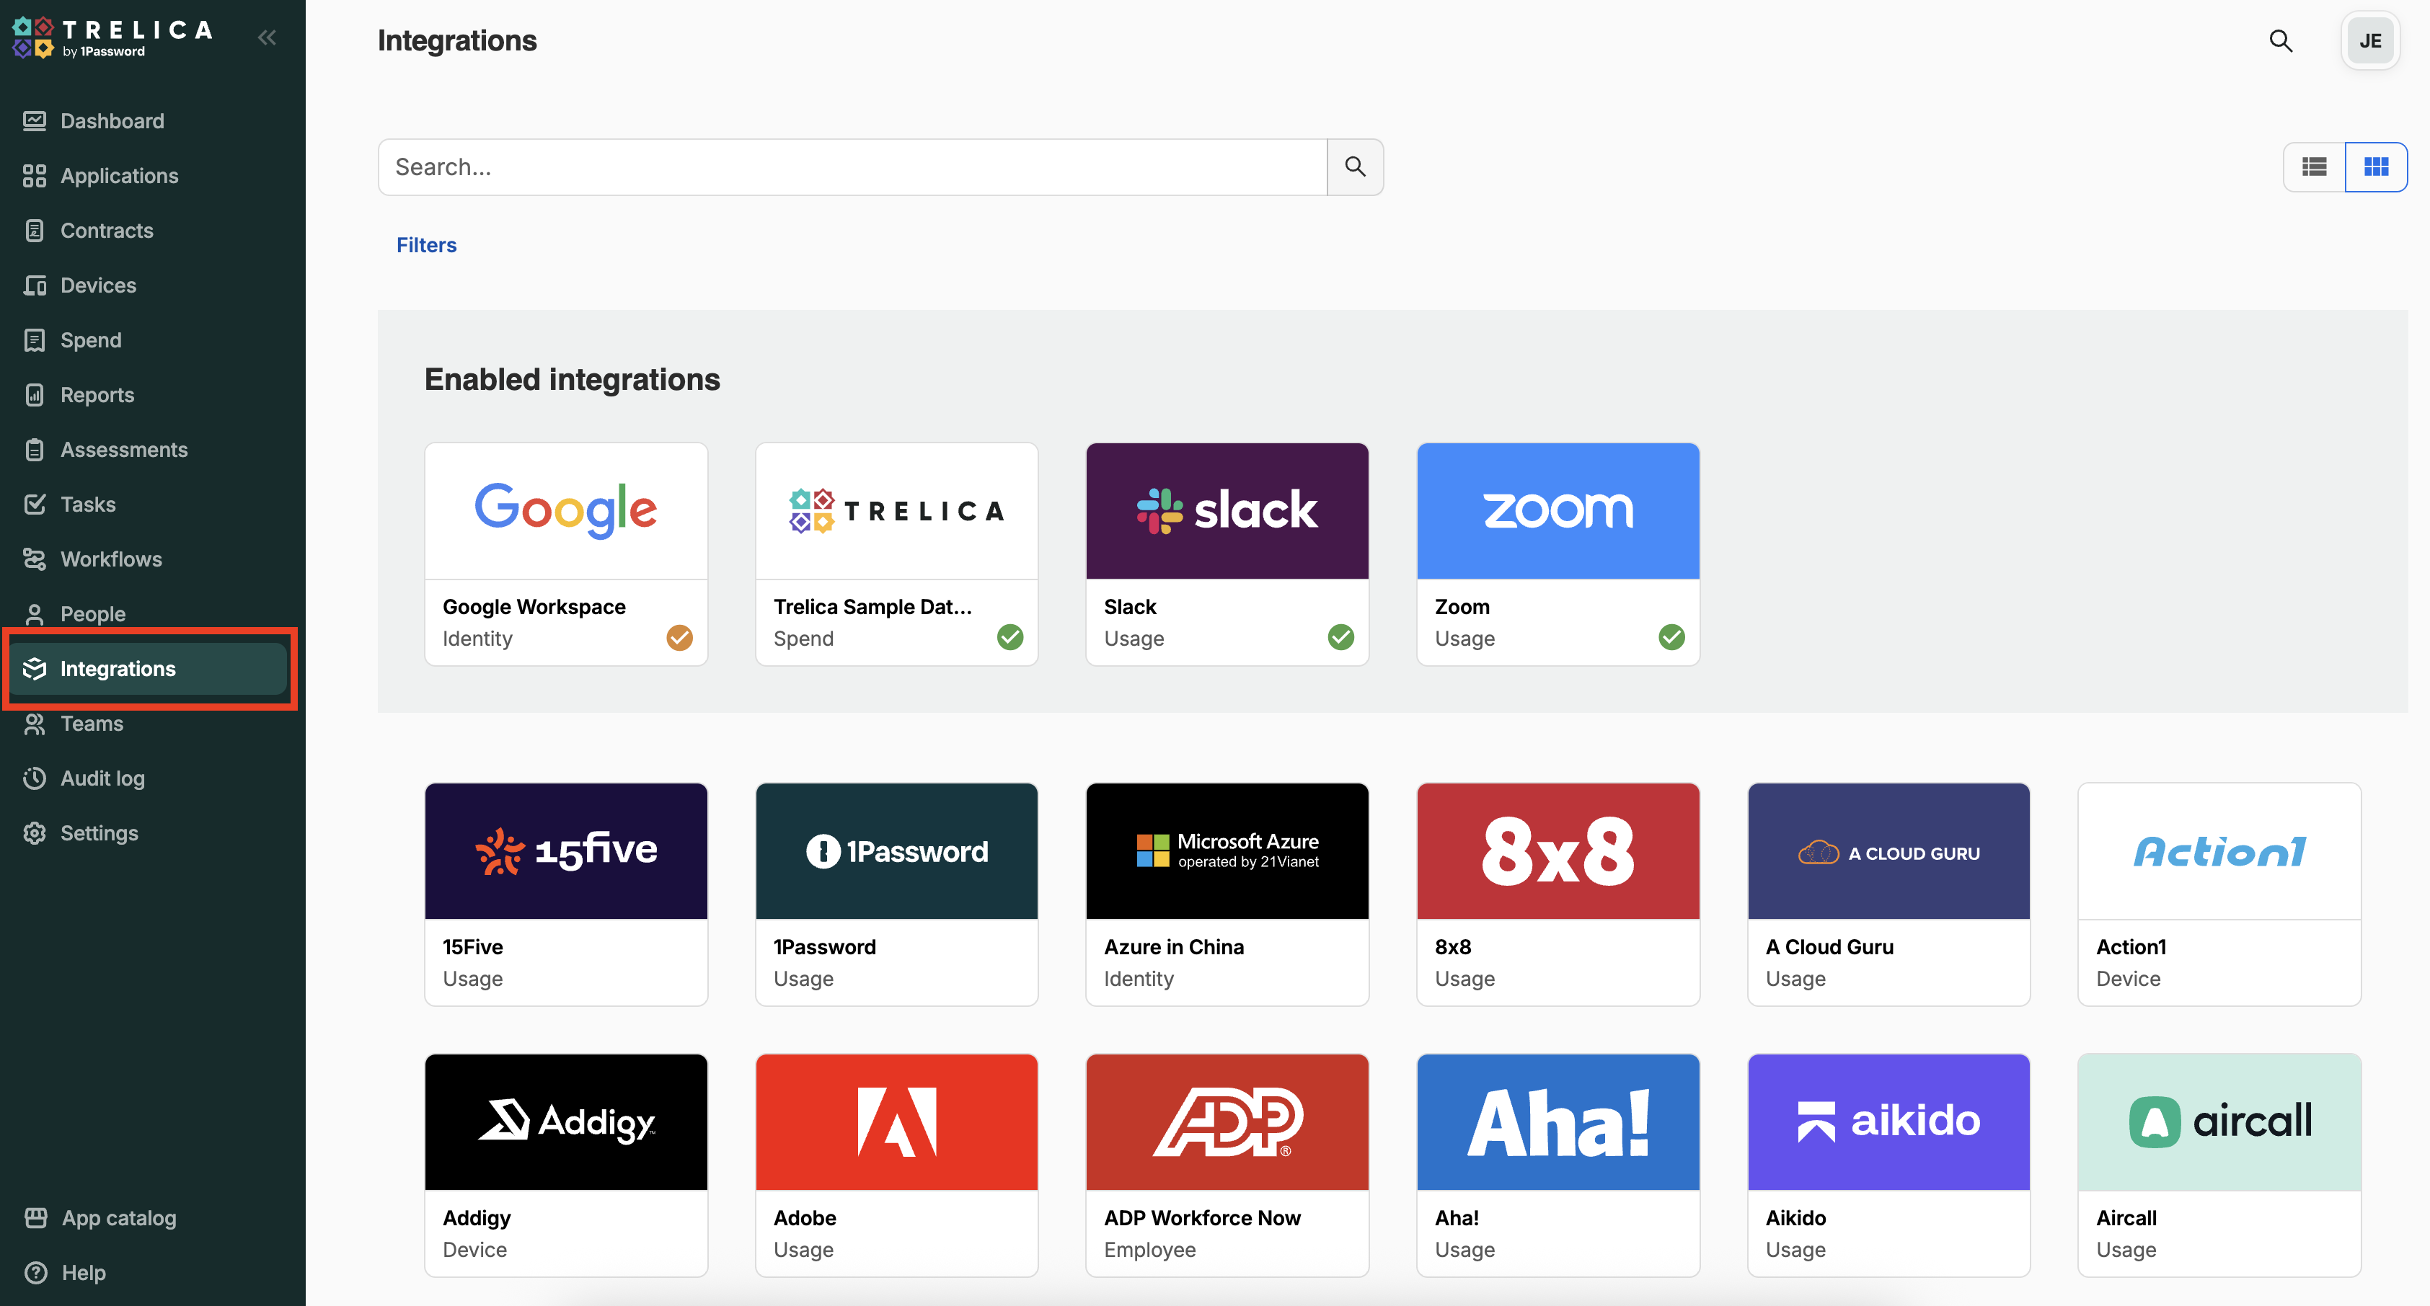Open the global search magnifier icon
Screen dimensions: 2430x1306
tap(2281, 40)
